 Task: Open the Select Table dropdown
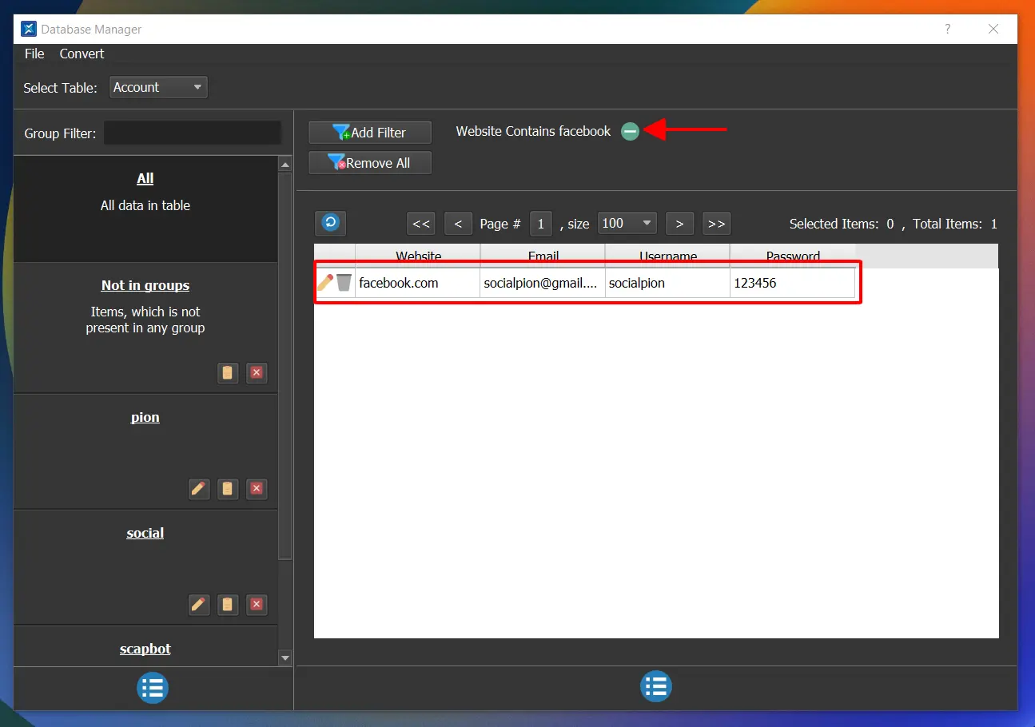click(x=158, y=87)
